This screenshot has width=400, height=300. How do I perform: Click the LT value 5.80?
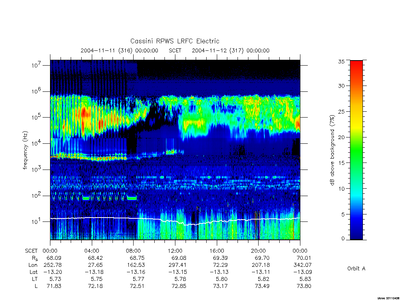click(x=220, y=279)
